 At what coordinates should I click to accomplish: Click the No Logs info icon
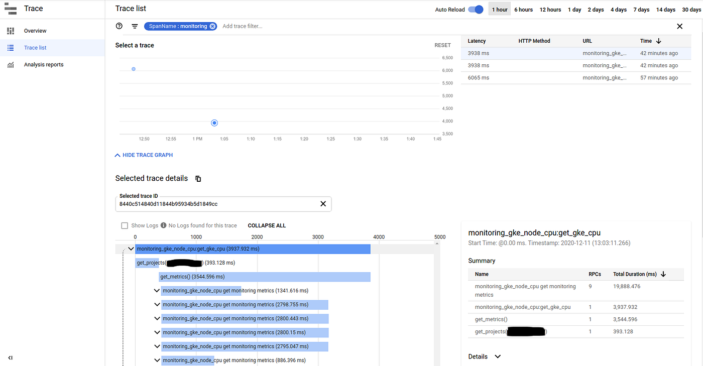163,225
